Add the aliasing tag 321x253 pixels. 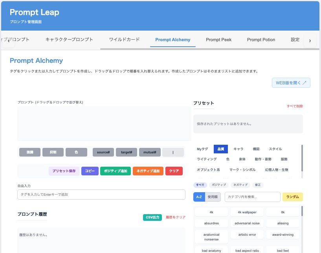point(283,223)
